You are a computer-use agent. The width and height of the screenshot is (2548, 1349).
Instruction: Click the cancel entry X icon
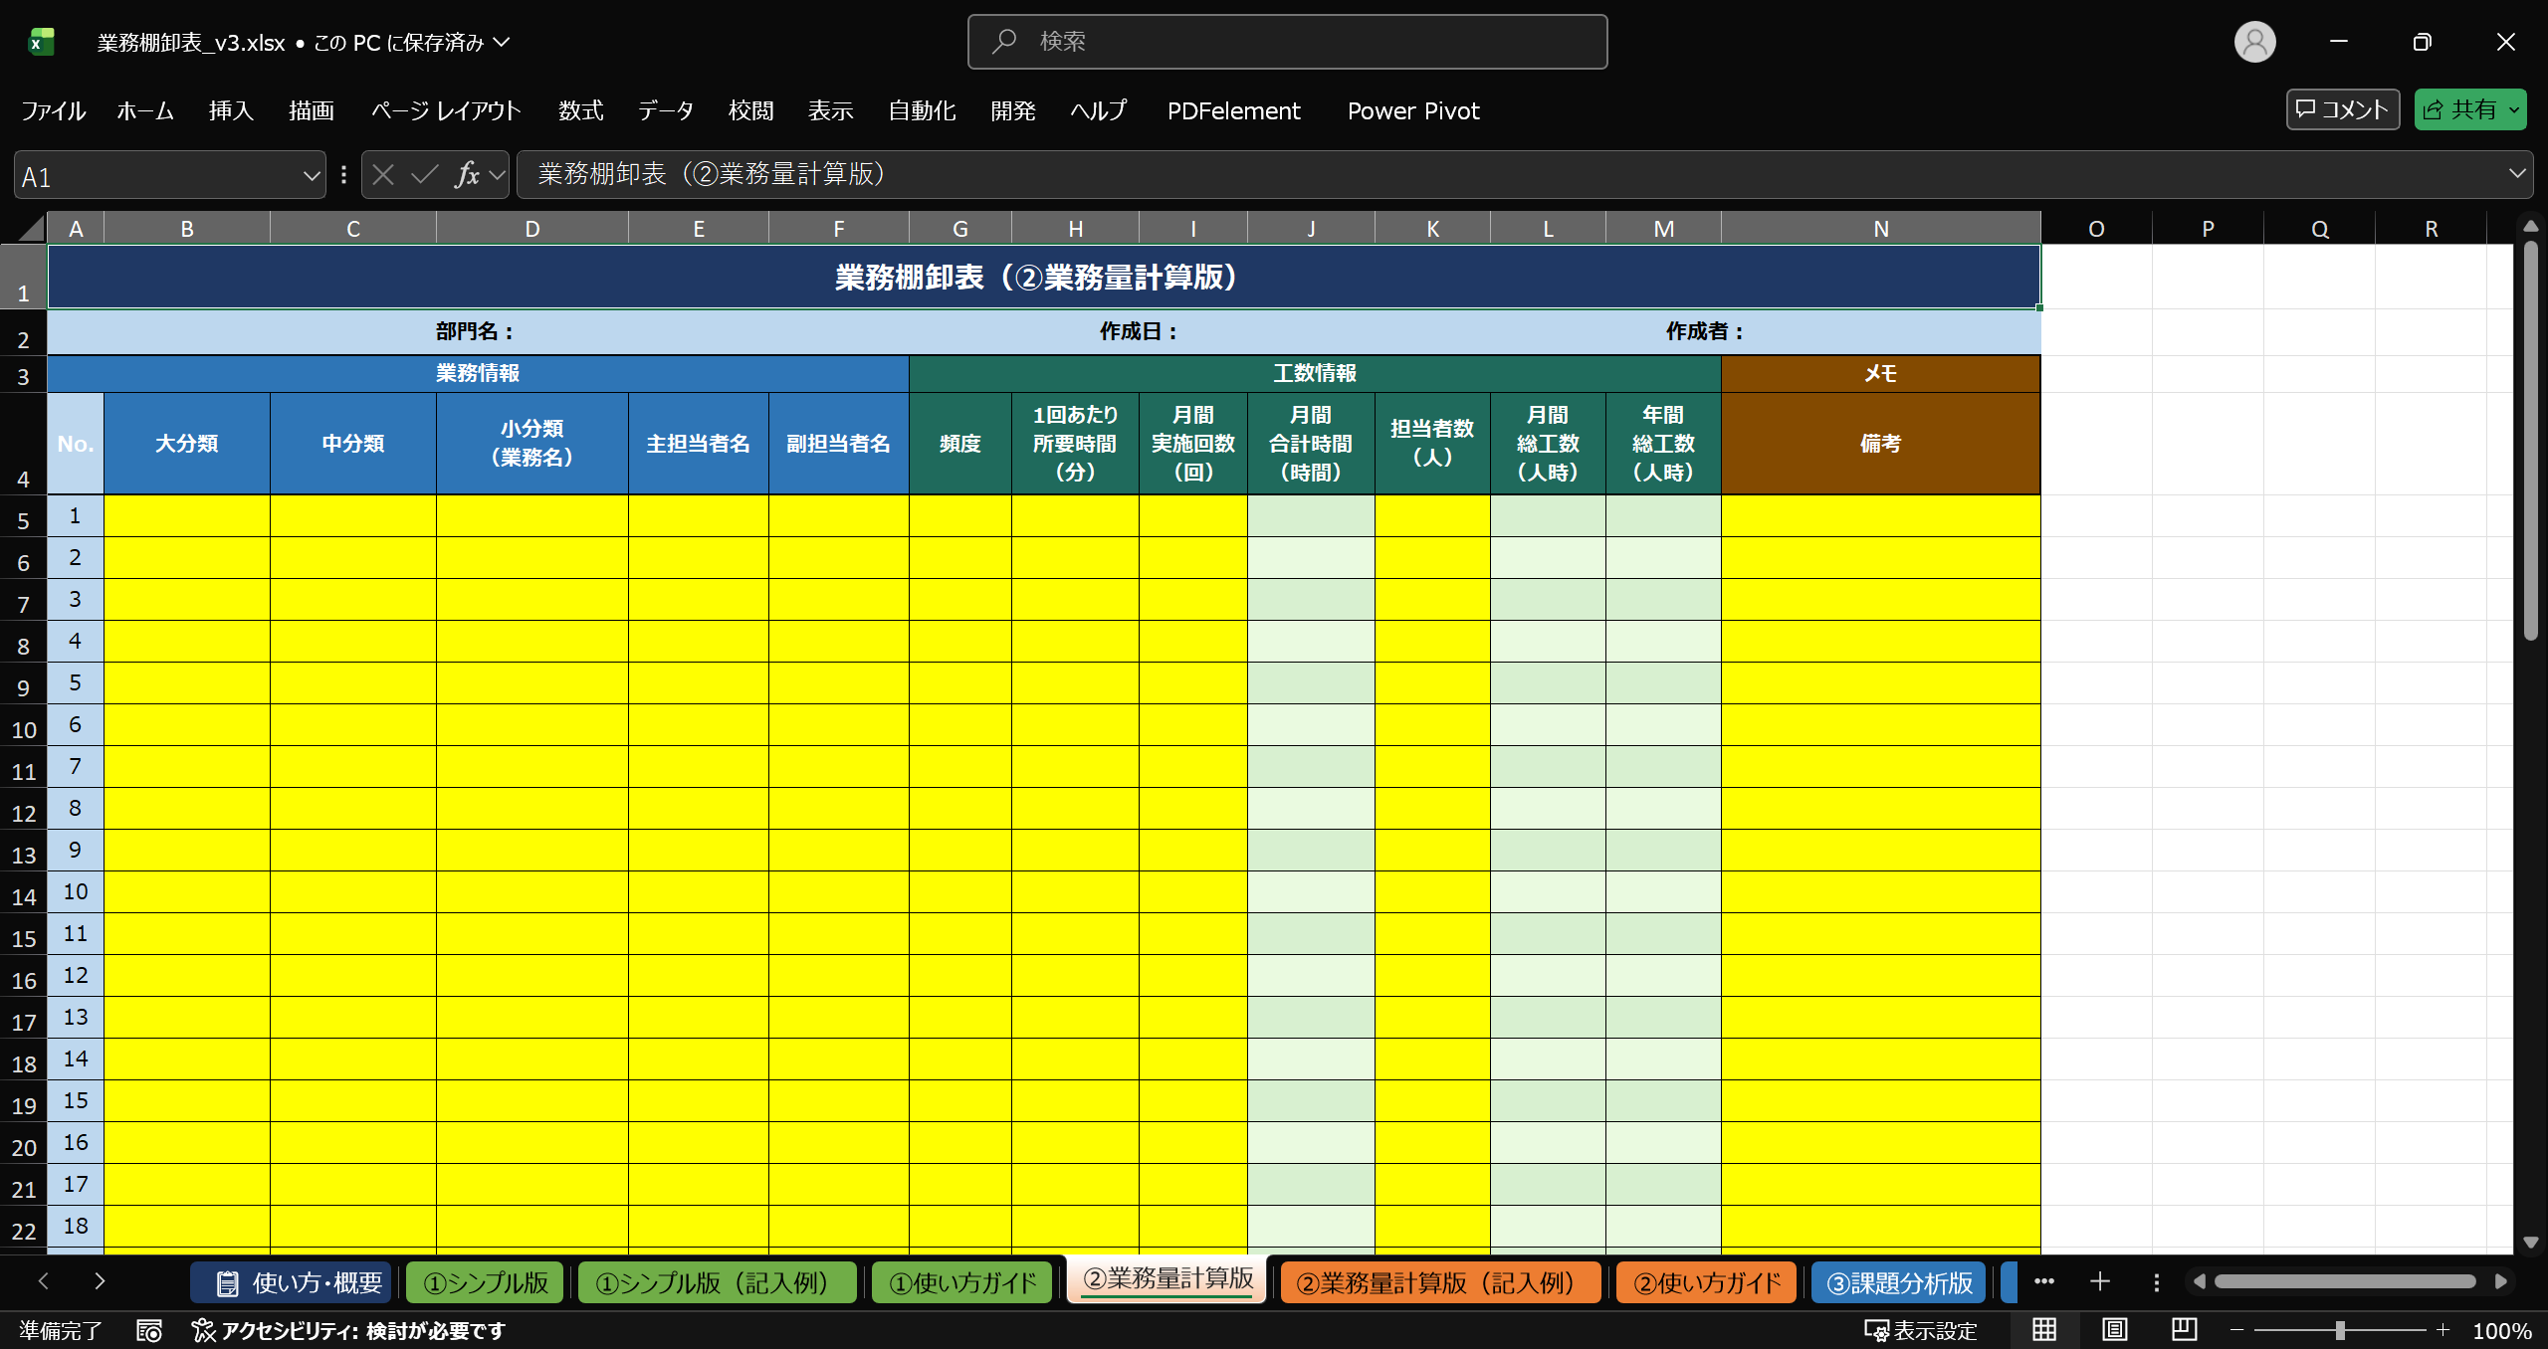click(383, 175)
